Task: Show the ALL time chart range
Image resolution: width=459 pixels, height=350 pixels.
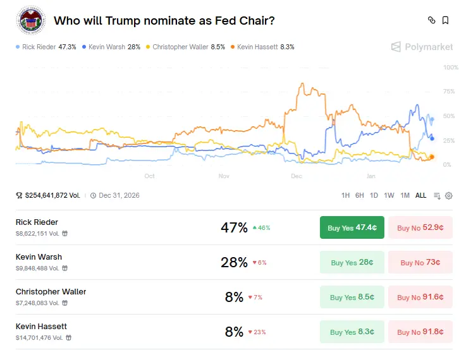Action: 420,195
